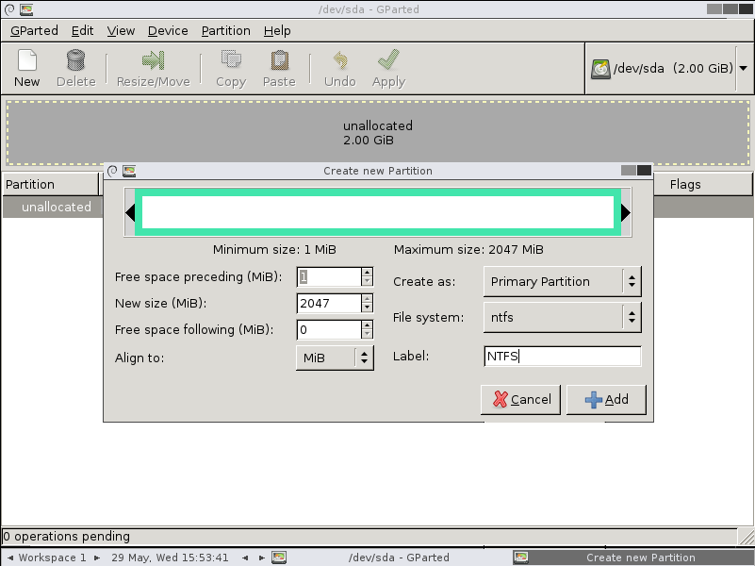Open the device selector dropdown arrow
The width and height of the screenshot is (755, 566).
coord(744,69)
